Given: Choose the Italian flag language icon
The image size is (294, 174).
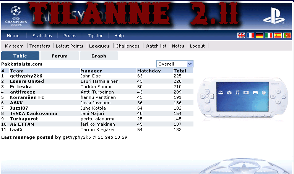Looking at the screenshot, I should (x=269, y=35).
